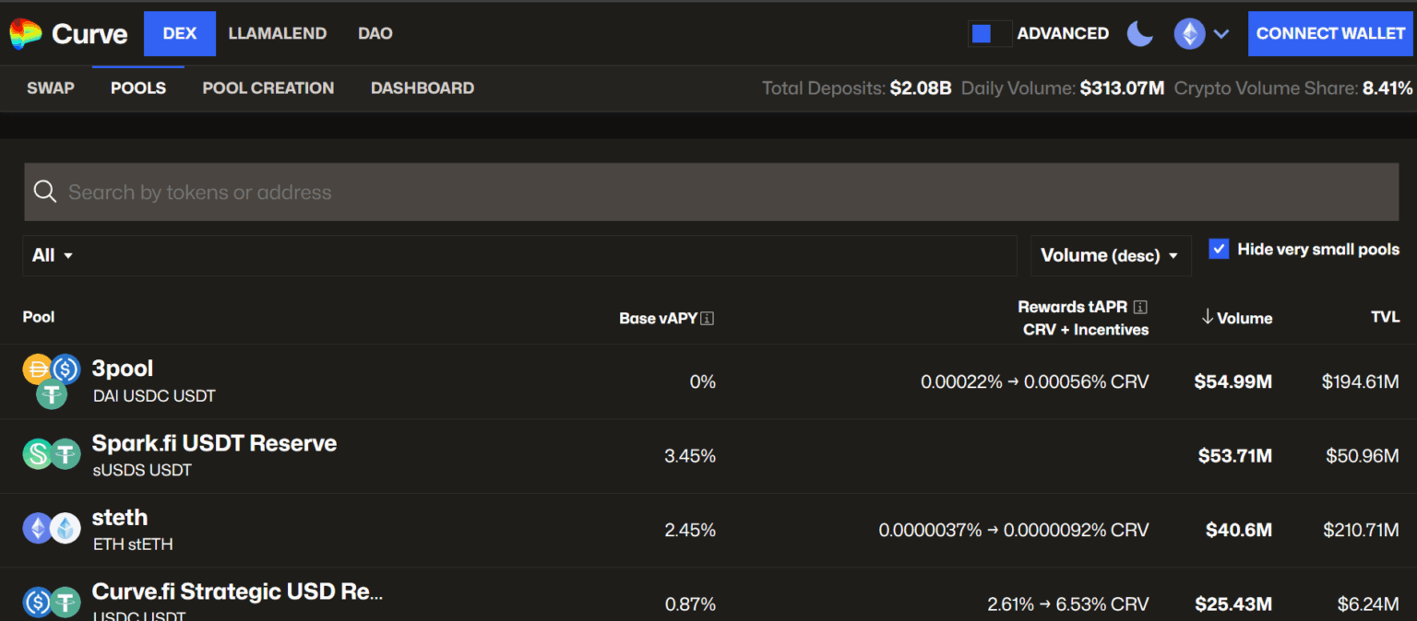Click the Spark.fi USDT Reserve token icons
Viewport: 1417px width, 621px height.
tap(52, 453)
